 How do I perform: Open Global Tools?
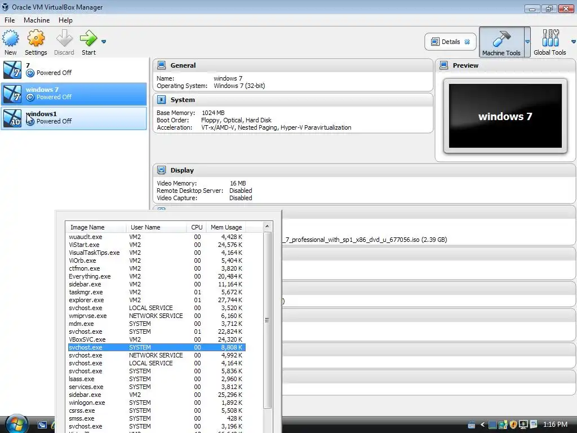pyautogui.click(x=550, y=42)
